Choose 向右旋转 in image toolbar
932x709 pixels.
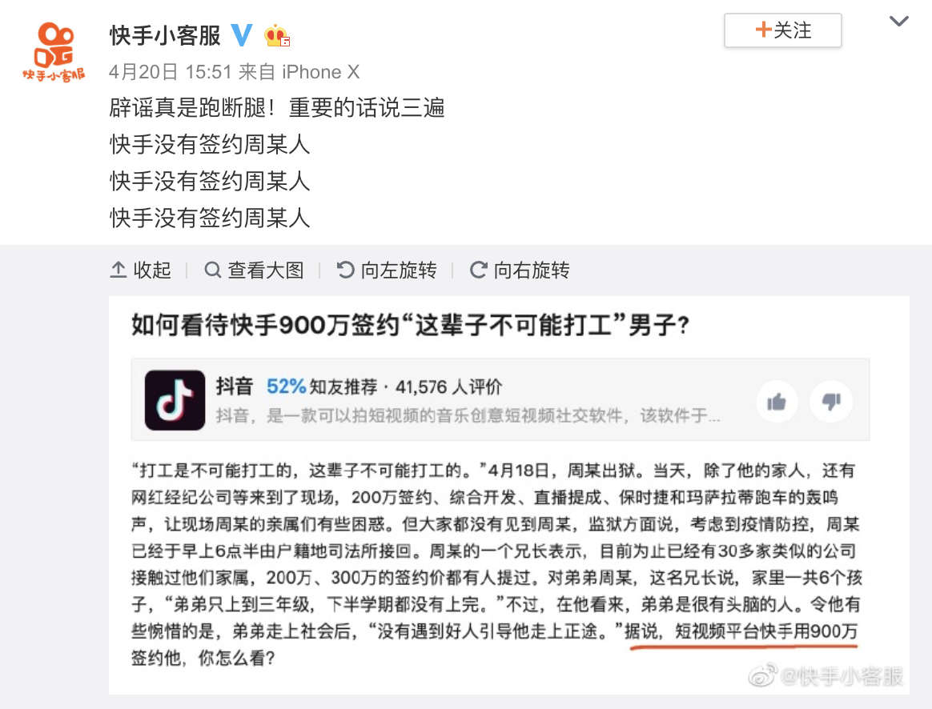coord(520,270)
